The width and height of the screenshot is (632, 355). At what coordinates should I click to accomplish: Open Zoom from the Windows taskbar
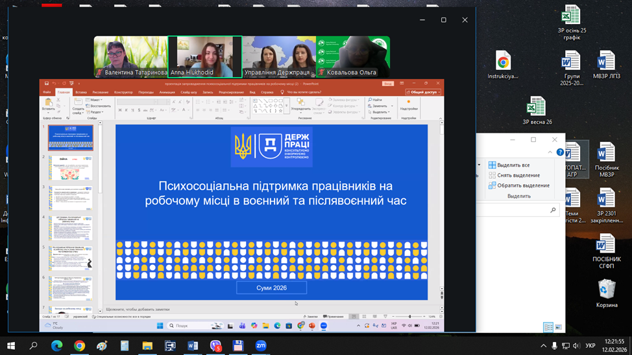[261, 346]
